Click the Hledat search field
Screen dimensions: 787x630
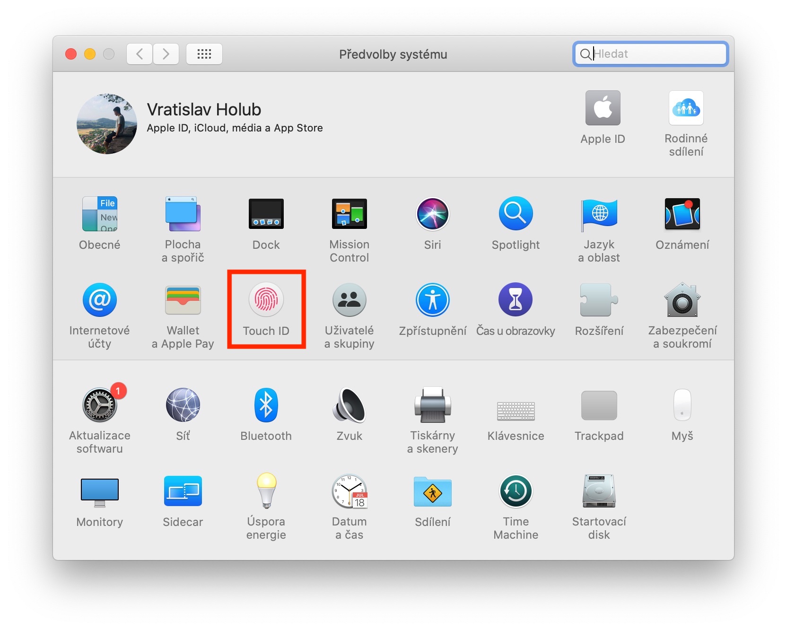(x=650, y=54)
